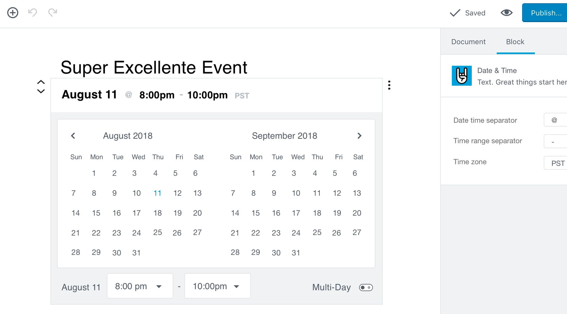Image resolution: width=567 pixels, height=314 pixels.
Task: Open the block options three-dot menu
Action: point(389,86)
